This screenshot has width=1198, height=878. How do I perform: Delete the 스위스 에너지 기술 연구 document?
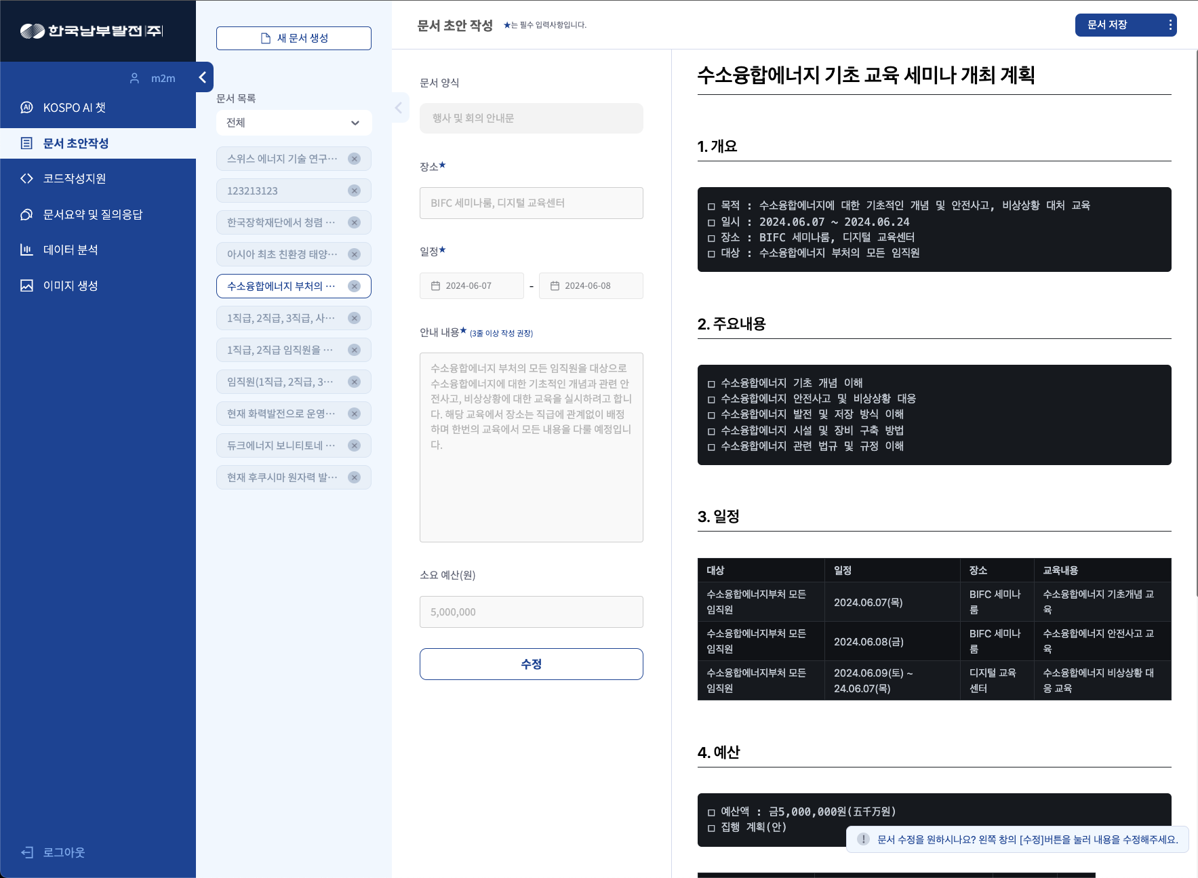tap(354, 159)
